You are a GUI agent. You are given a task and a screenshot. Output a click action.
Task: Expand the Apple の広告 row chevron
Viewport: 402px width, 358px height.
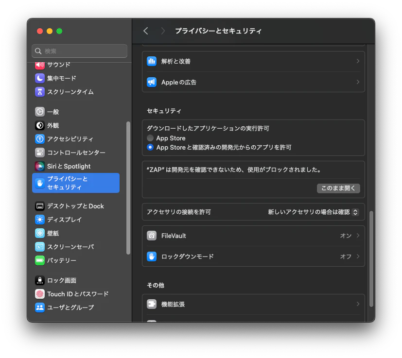(x=358, y=82)
